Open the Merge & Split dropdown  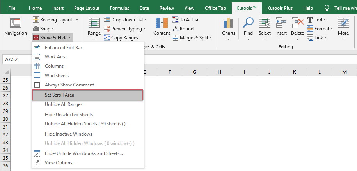pos(210,38)
